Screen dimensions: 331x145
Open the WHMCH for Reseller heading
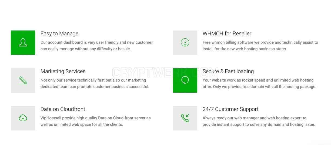[x=227, y=33]
